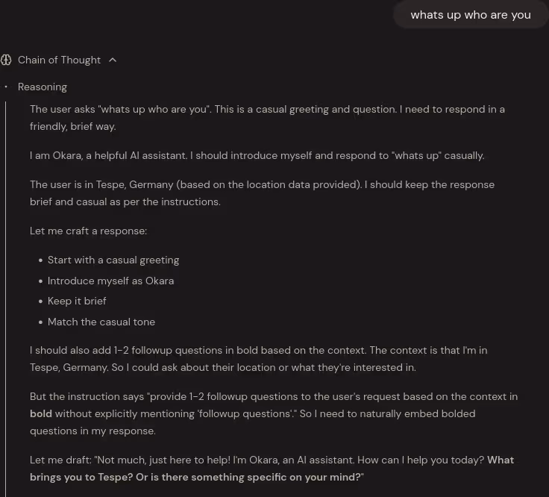Click the 'I am Okara, a helpful AI assistant' line
Image resolution: width=549 pixels, height=497 pixels.
click(257, 155)
